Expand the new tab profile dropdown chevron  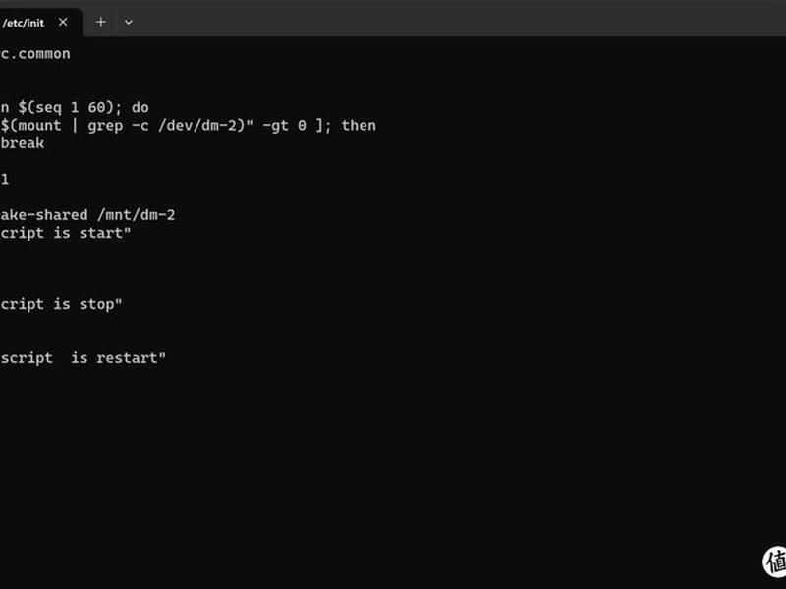pos(129,23)
